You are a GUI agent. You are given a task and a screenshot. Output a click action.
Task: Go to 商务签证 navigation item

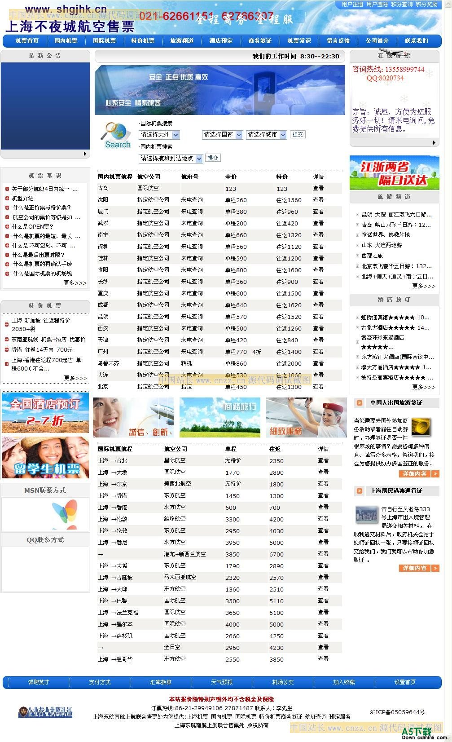[x=260, y=41]
